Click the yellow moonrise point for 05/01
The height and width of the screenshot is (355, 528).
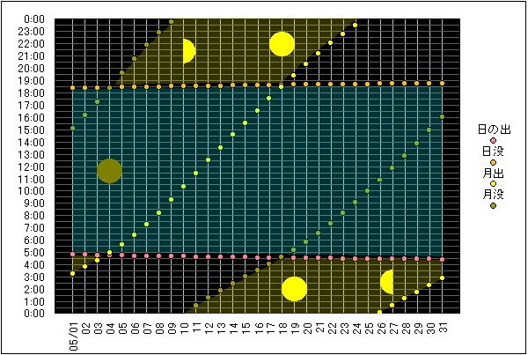pos(72,274)
